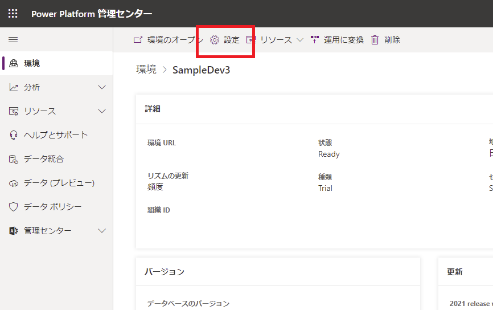The width and height of the screenshot is (493, 310).
Task: Click the 環境 breadcrumb link
Action: tap(146, 70)
